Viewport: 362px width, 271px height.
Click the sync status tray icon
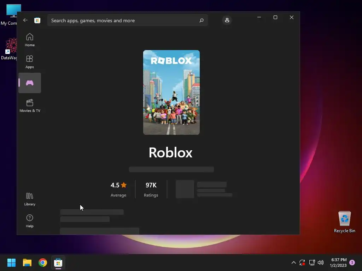tap(302, 263)
